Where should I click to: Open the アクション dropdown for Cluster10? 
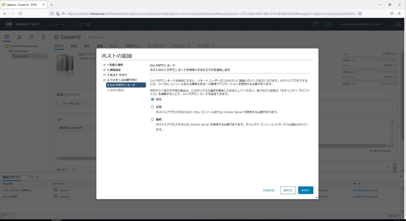[x=97, y=37]
